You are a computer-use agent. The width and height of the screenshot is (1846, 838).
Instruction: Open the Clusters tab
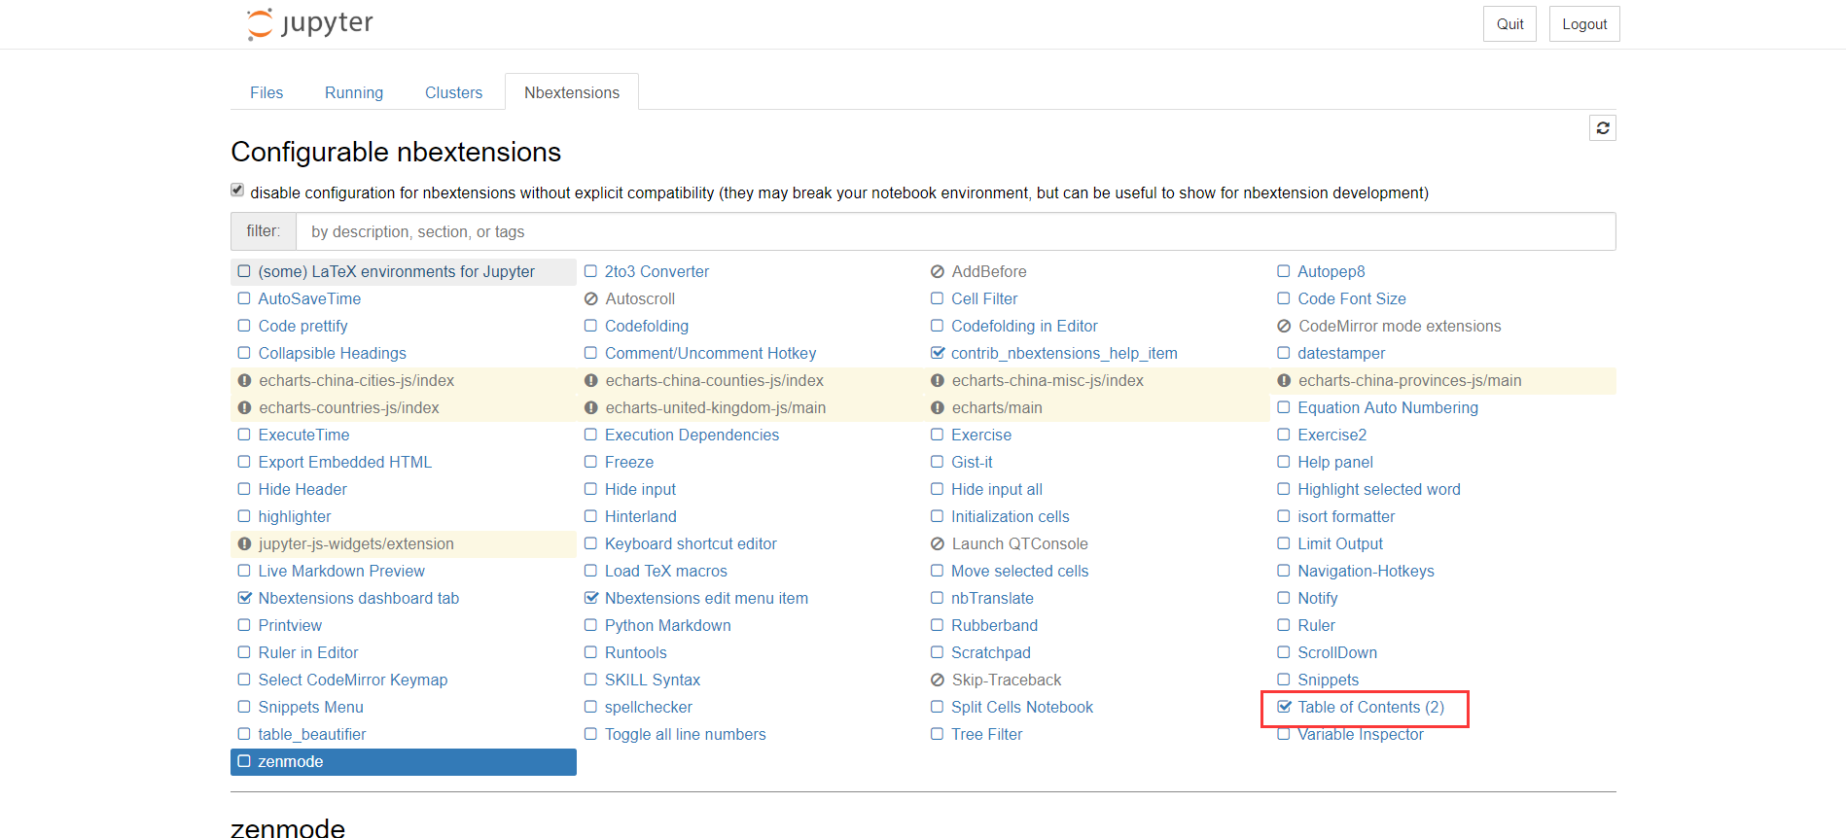(453, 92)
